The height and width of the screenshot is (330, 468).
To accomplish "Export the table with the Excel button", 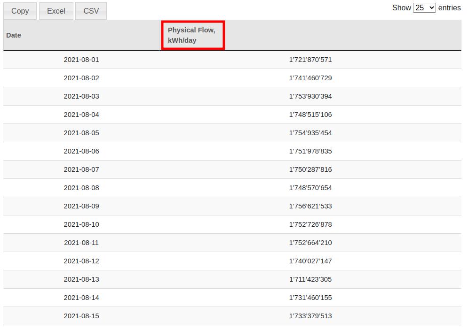I will [56, 11].
